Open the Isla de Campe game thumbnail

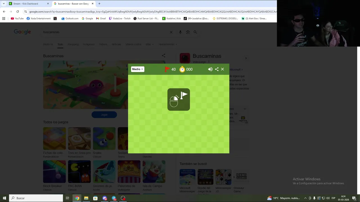[154, 171]
